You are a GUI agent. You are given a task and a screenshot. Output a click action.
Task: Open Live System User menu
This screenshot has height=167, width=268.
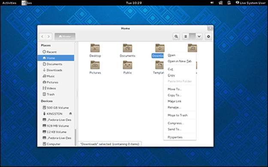(250, 3)
